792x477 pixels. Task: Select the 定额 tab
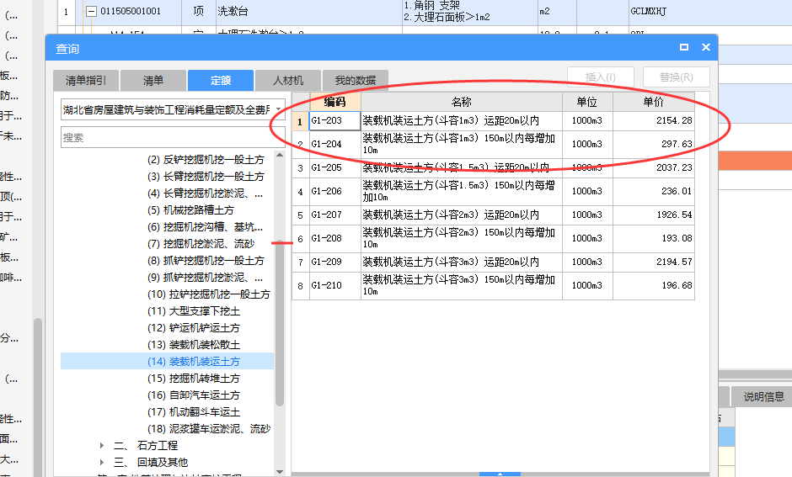pos(221,80)
